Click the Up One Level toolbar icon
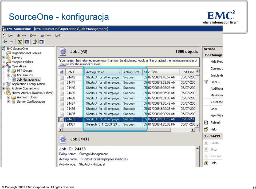The width and height of the screenshot is (256, 189). coord(20,42)
